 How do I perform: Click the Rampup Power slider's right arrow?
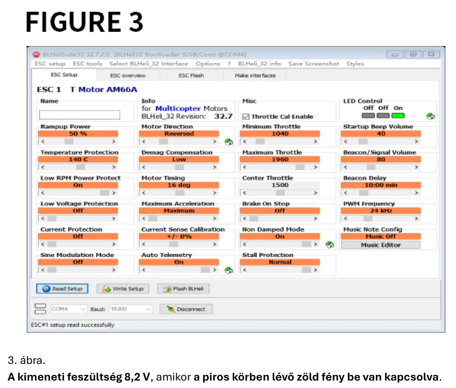pos(114,141)
